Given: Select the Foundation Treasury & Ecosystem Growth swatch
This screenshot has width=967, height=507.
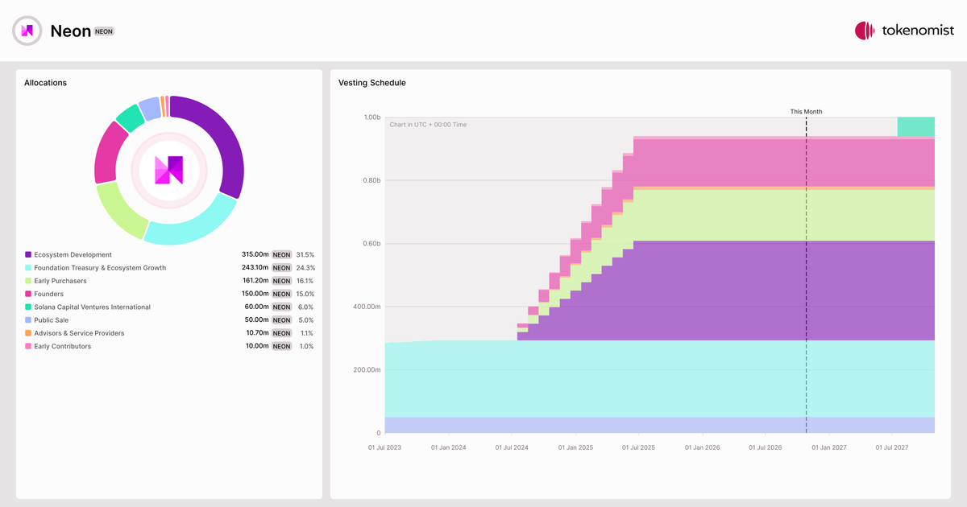Looking at the screenshot, I should (28, 268).
